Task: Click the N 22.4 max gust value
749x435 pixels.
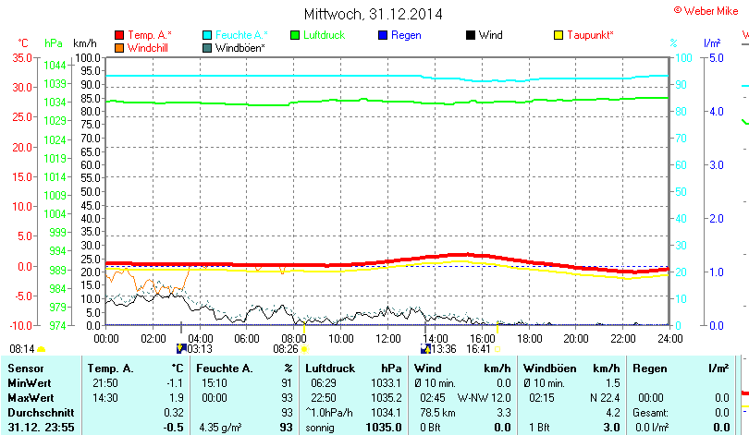Action: pyautogui.click(x=605, y=398)
